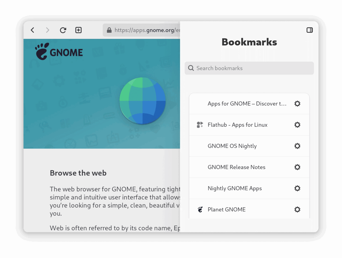Click the Planet GNOME bookmark favicon
Viewport: 342px width, 258px height.
coord(200,209)
